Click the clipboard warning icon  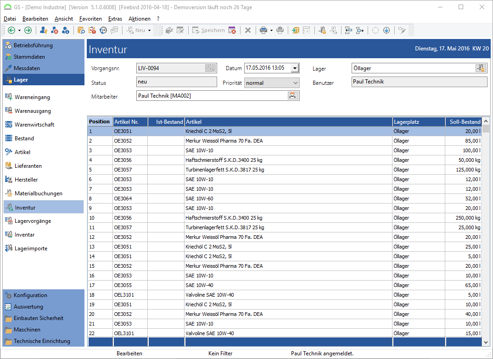[92, 30]
